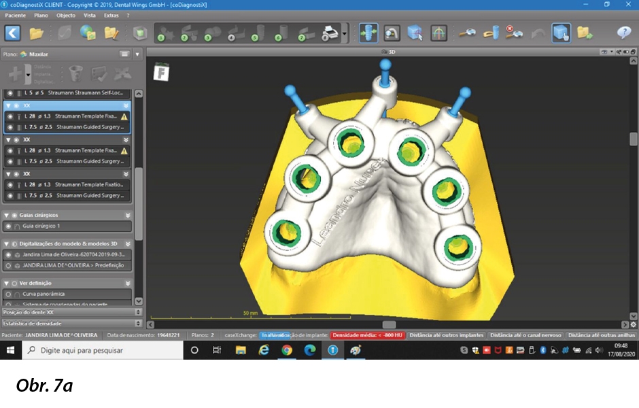The width and height of the screenshot is (639, 408).
Task: Toggle visibility of highlighted XX group
Action: pyautogui.click(x=17, y=105)
